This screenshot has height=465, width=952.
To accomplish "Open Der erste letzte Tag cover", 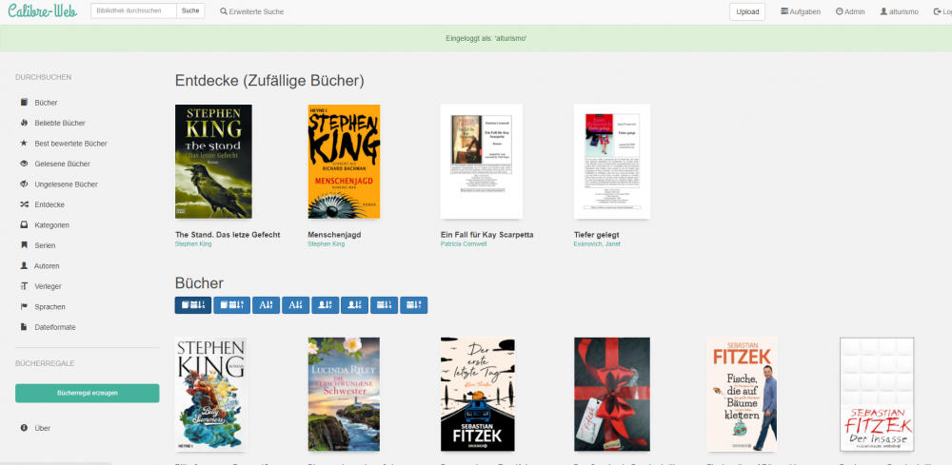I will pos(478,394).
